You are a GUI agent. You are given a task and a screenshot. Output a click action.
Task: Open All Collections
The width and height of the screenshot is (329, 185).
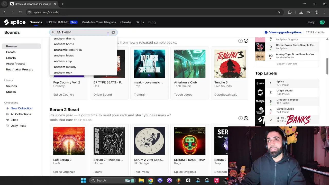19,114
